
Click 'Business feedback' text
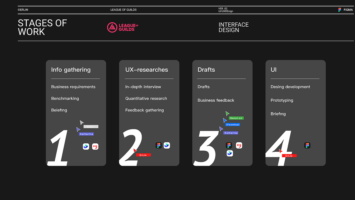coord(216,100)
